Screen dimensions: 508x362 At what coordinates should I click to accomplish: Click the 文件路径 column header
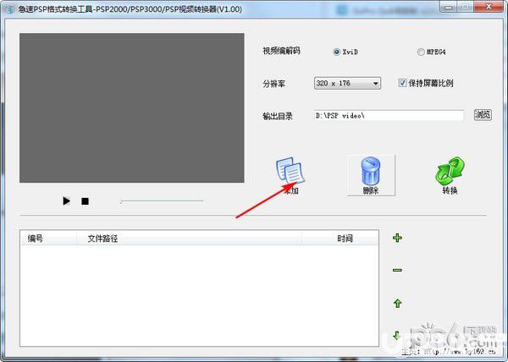pyautogui.click(x=189, y=239)
